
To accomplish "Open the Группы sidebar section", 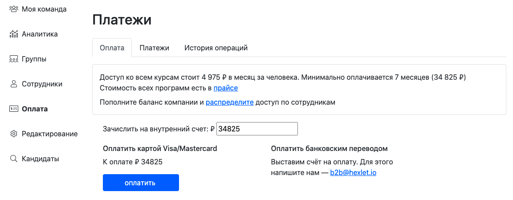I will point(34,59).
